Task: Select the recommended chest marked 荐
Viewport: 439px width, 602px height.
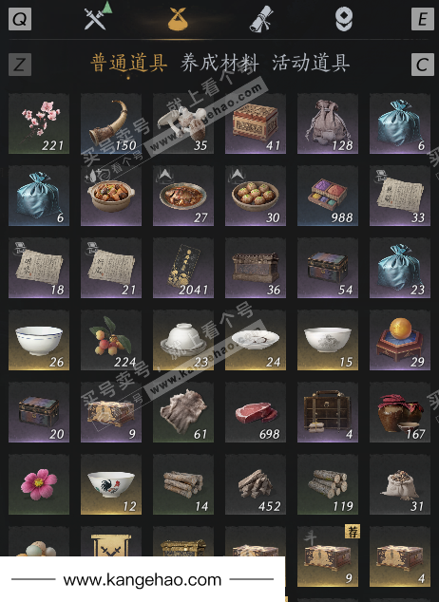Action: pos(328,556)
